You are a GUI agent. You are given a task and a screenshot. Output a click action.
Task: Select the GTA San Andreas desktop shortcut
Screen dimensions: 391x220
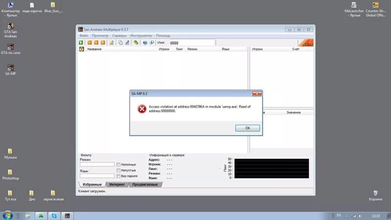tap(10, 30)
